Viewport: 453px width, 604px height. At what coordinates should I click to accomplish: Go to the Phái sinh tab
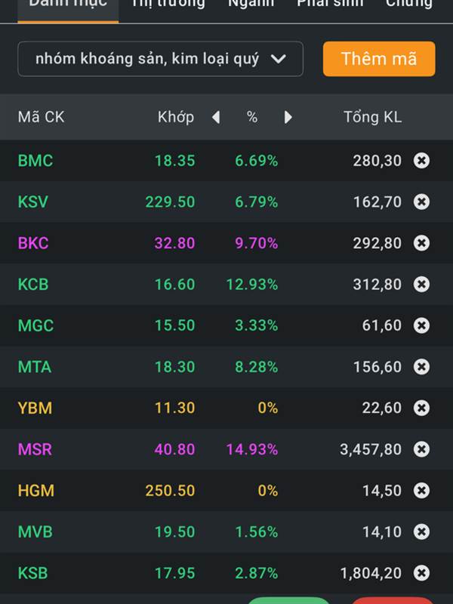click(x=330, y=4)
